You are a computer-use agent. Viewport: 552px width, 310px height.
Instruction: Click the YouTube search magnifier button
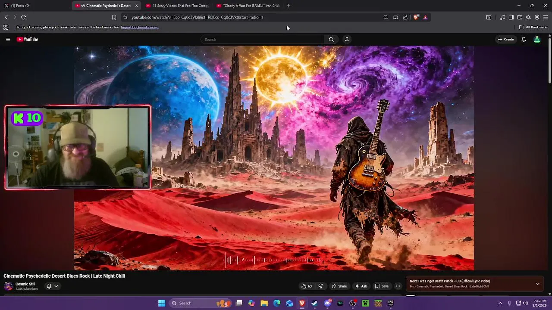331,40
